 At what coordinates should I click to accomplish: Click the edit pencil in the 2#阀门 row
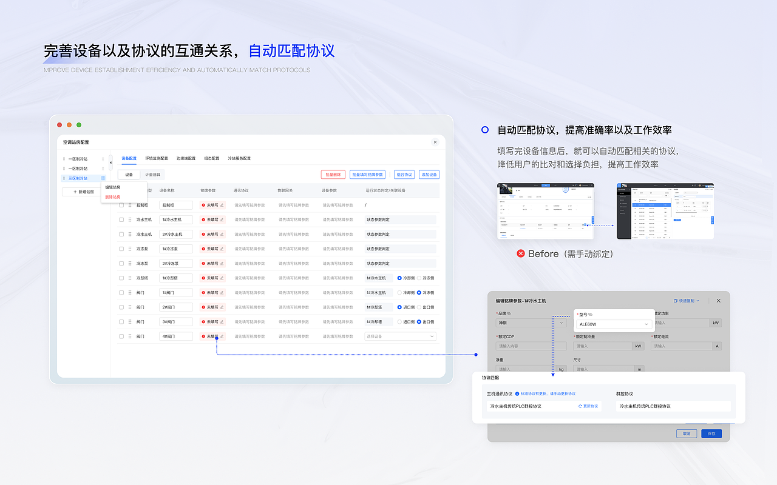coord(222,307)
